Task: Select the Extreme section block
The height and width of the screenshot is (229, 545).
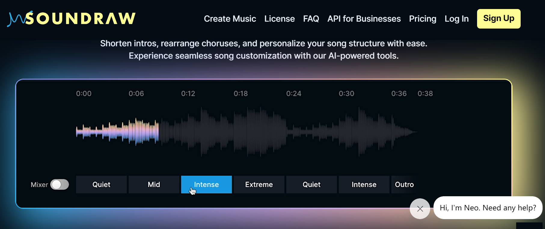Action: 259,185
